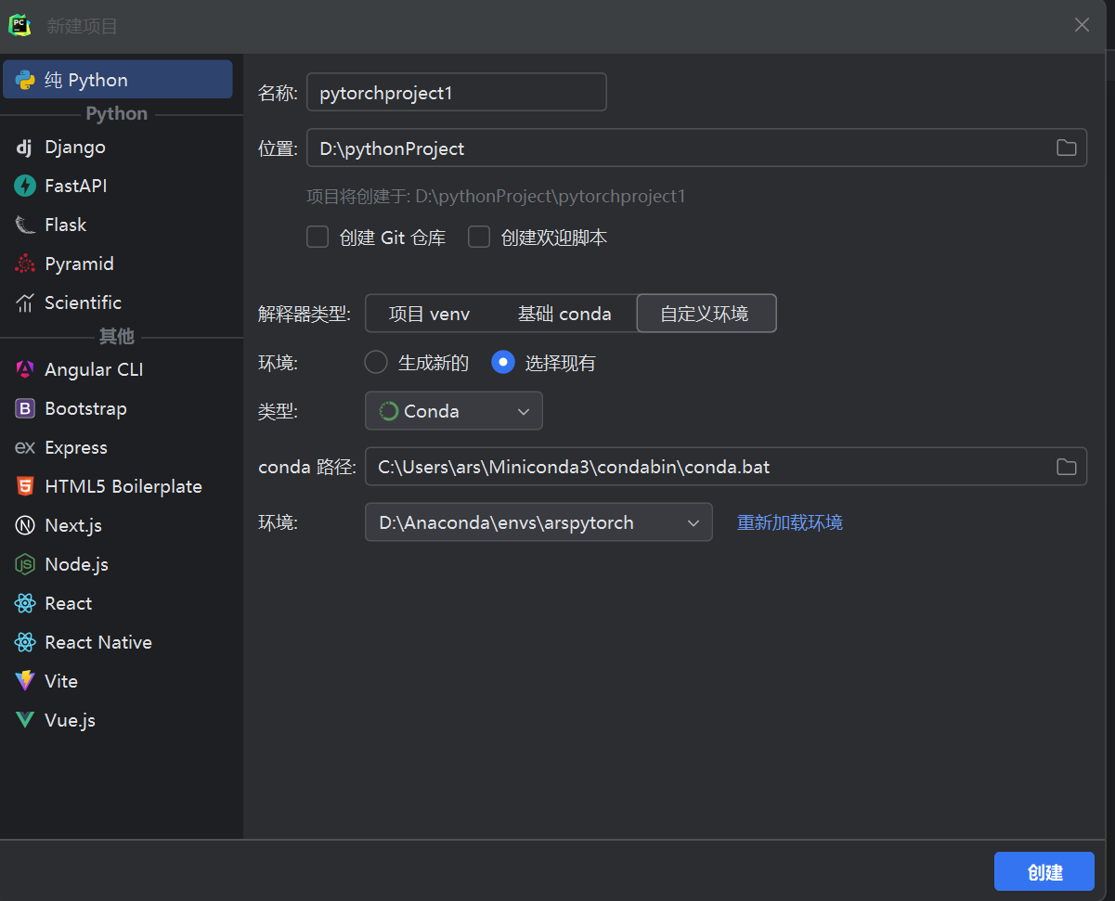Viewport: 1115px width, 901px height.
Task: Click the Express icon
Action: click(25, 447)
